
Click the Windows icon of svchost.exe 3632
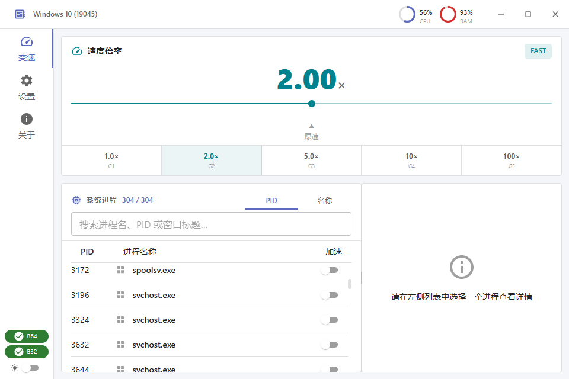pos(120,345)
